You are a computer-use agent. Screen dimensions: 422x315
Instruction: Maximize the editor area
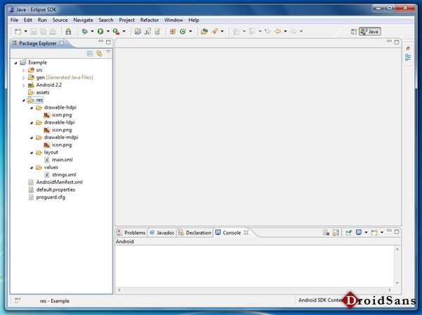[397, 42]
